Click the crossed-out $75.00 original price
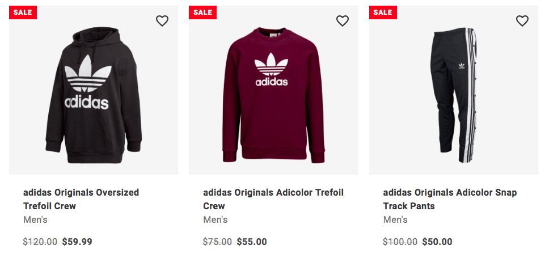 (x=217, y=242)
